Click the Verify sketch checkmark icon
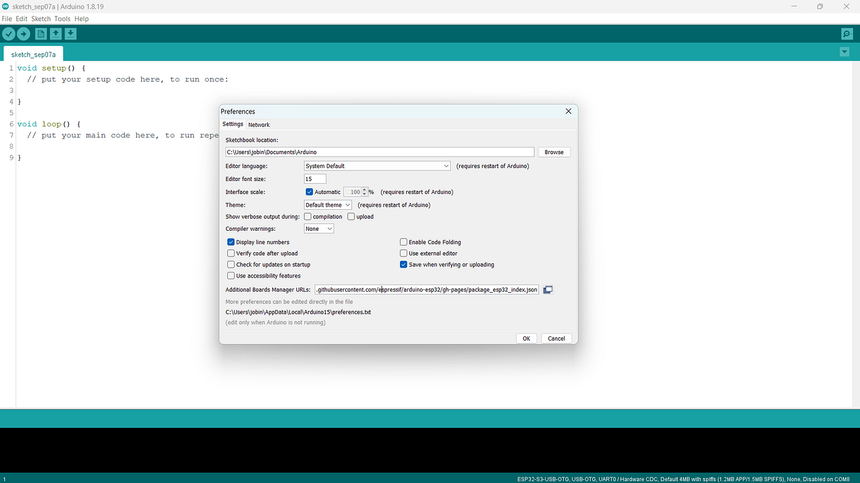The height and width of the screenshot is (483, 860). [x=9, y=34]
